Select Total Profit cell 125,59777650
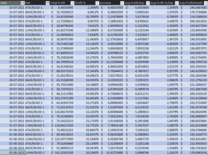 62,139
